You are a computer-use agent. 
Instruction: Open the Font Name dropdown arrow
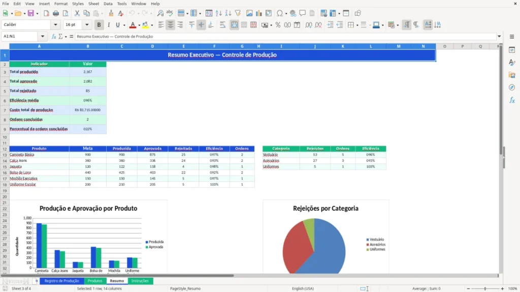tap(55, 24)
